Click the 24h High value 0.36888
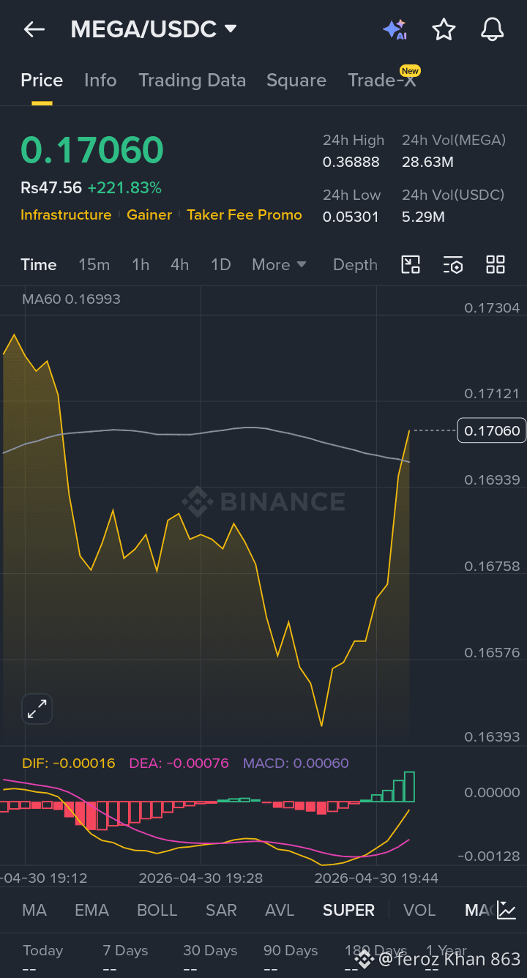The image size is (527, 978). tap(351, 162)
